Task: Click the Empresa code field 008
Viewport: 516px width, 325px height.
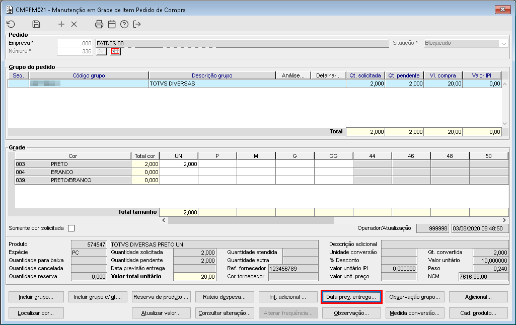Action: pyautogui.click(x=75, y=43)
